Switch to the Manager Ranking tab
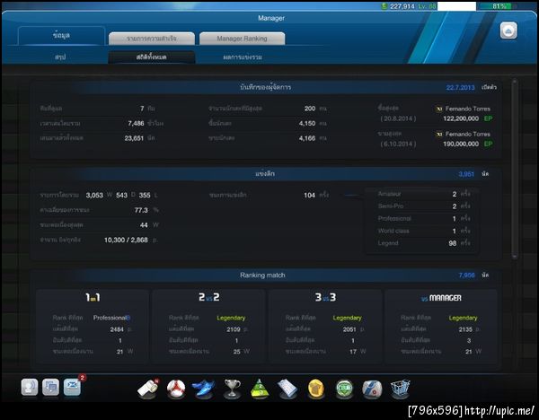 tap(242, 39)
